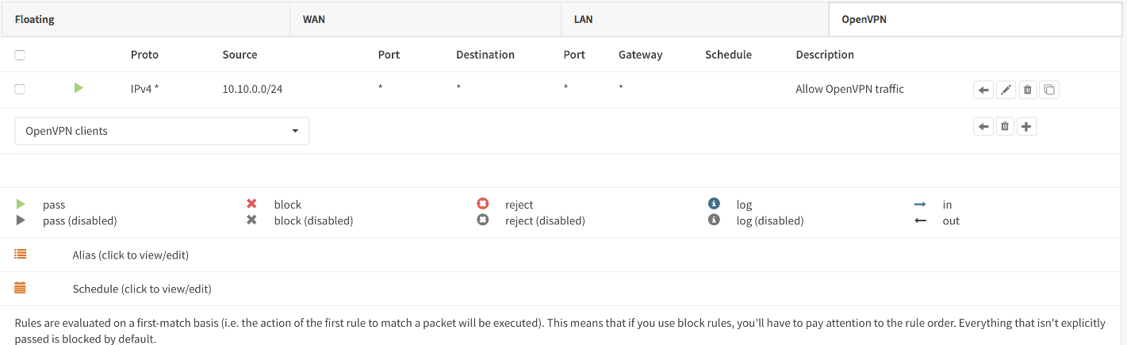The height and width of the screenshot is (345, 1127).
Task: Open the OpenVPN clients dropdown
Action: click(162, 131)
